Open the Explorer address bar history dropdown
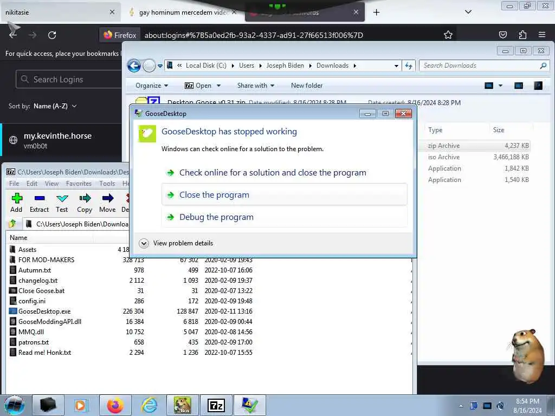The height and width of the screenshot is (416, 555). 396,66
